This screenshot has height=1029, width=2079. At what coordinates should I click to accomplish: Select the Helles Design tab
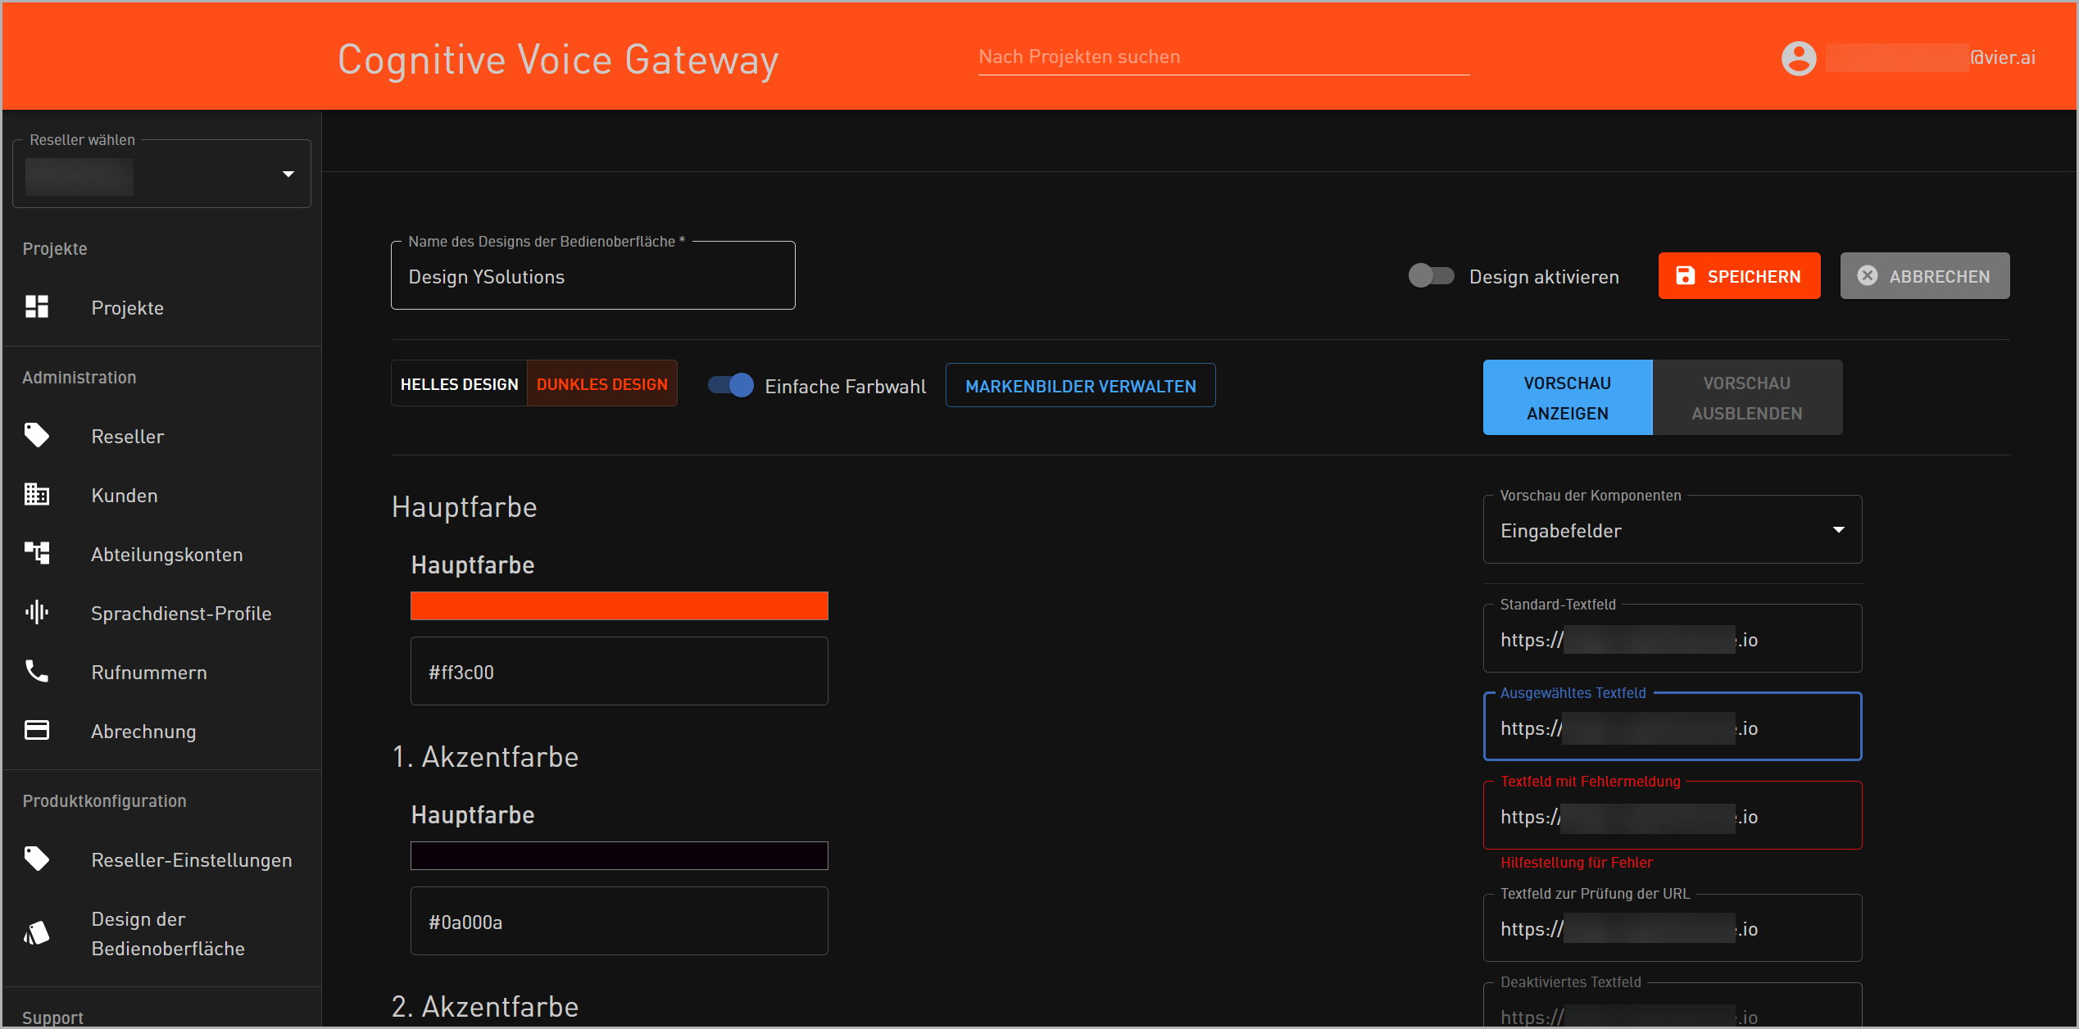click(x=459, y=384)
